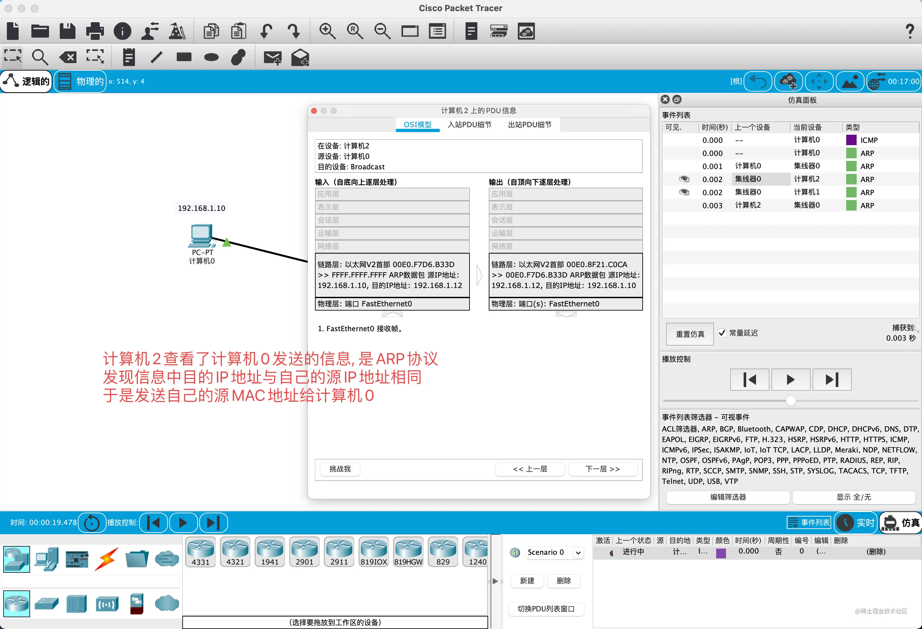Click the 下一层 >> button
Screen dimensions: 922x629
coord(602,469)
